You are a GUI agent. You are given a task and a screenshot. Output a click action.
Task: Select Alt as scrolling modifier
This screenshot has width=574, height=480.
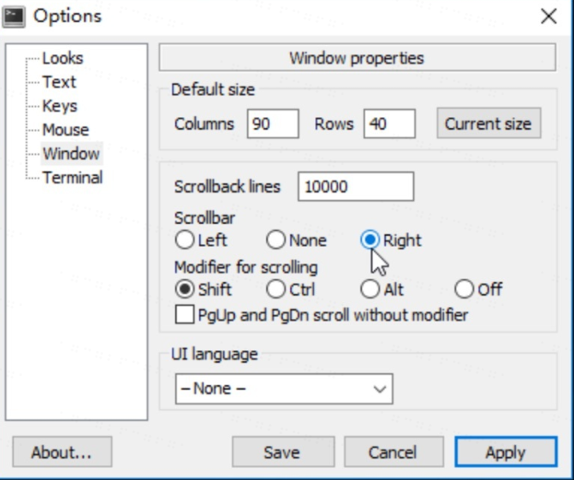click(x=381, y=289)
